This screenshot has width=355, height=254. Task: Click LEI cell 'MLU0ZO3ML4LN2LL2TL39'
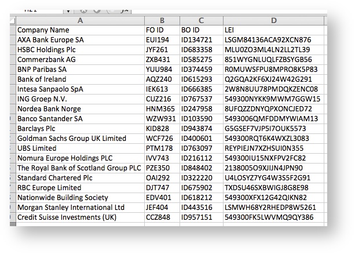coord(274,50)
